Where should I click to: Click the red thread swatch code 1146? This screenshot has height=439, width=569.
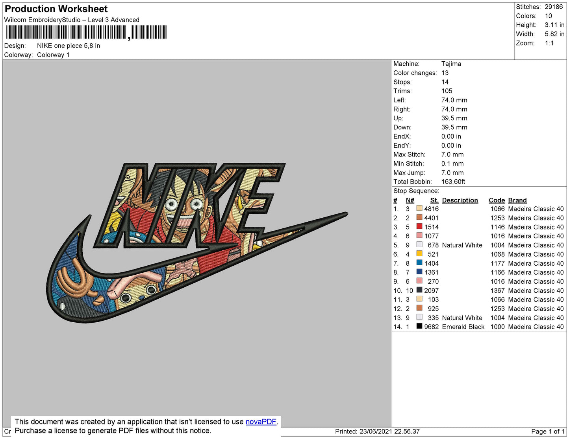[x=419, y=227]
